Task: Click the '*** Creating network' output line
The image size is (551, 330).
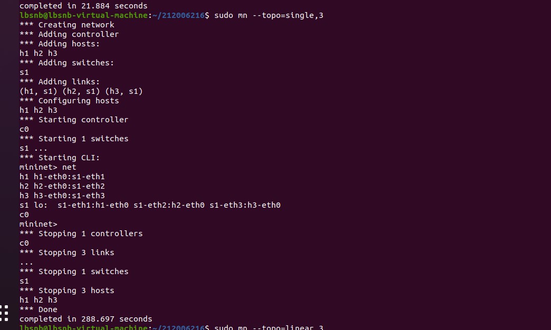Action: pos(67,25)
